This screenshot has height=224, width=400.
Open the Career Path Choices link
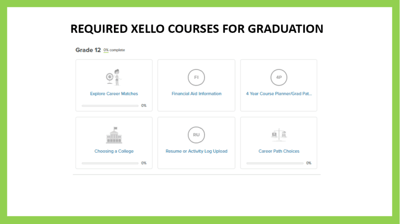pyautogui.click(x=278, y=151)
